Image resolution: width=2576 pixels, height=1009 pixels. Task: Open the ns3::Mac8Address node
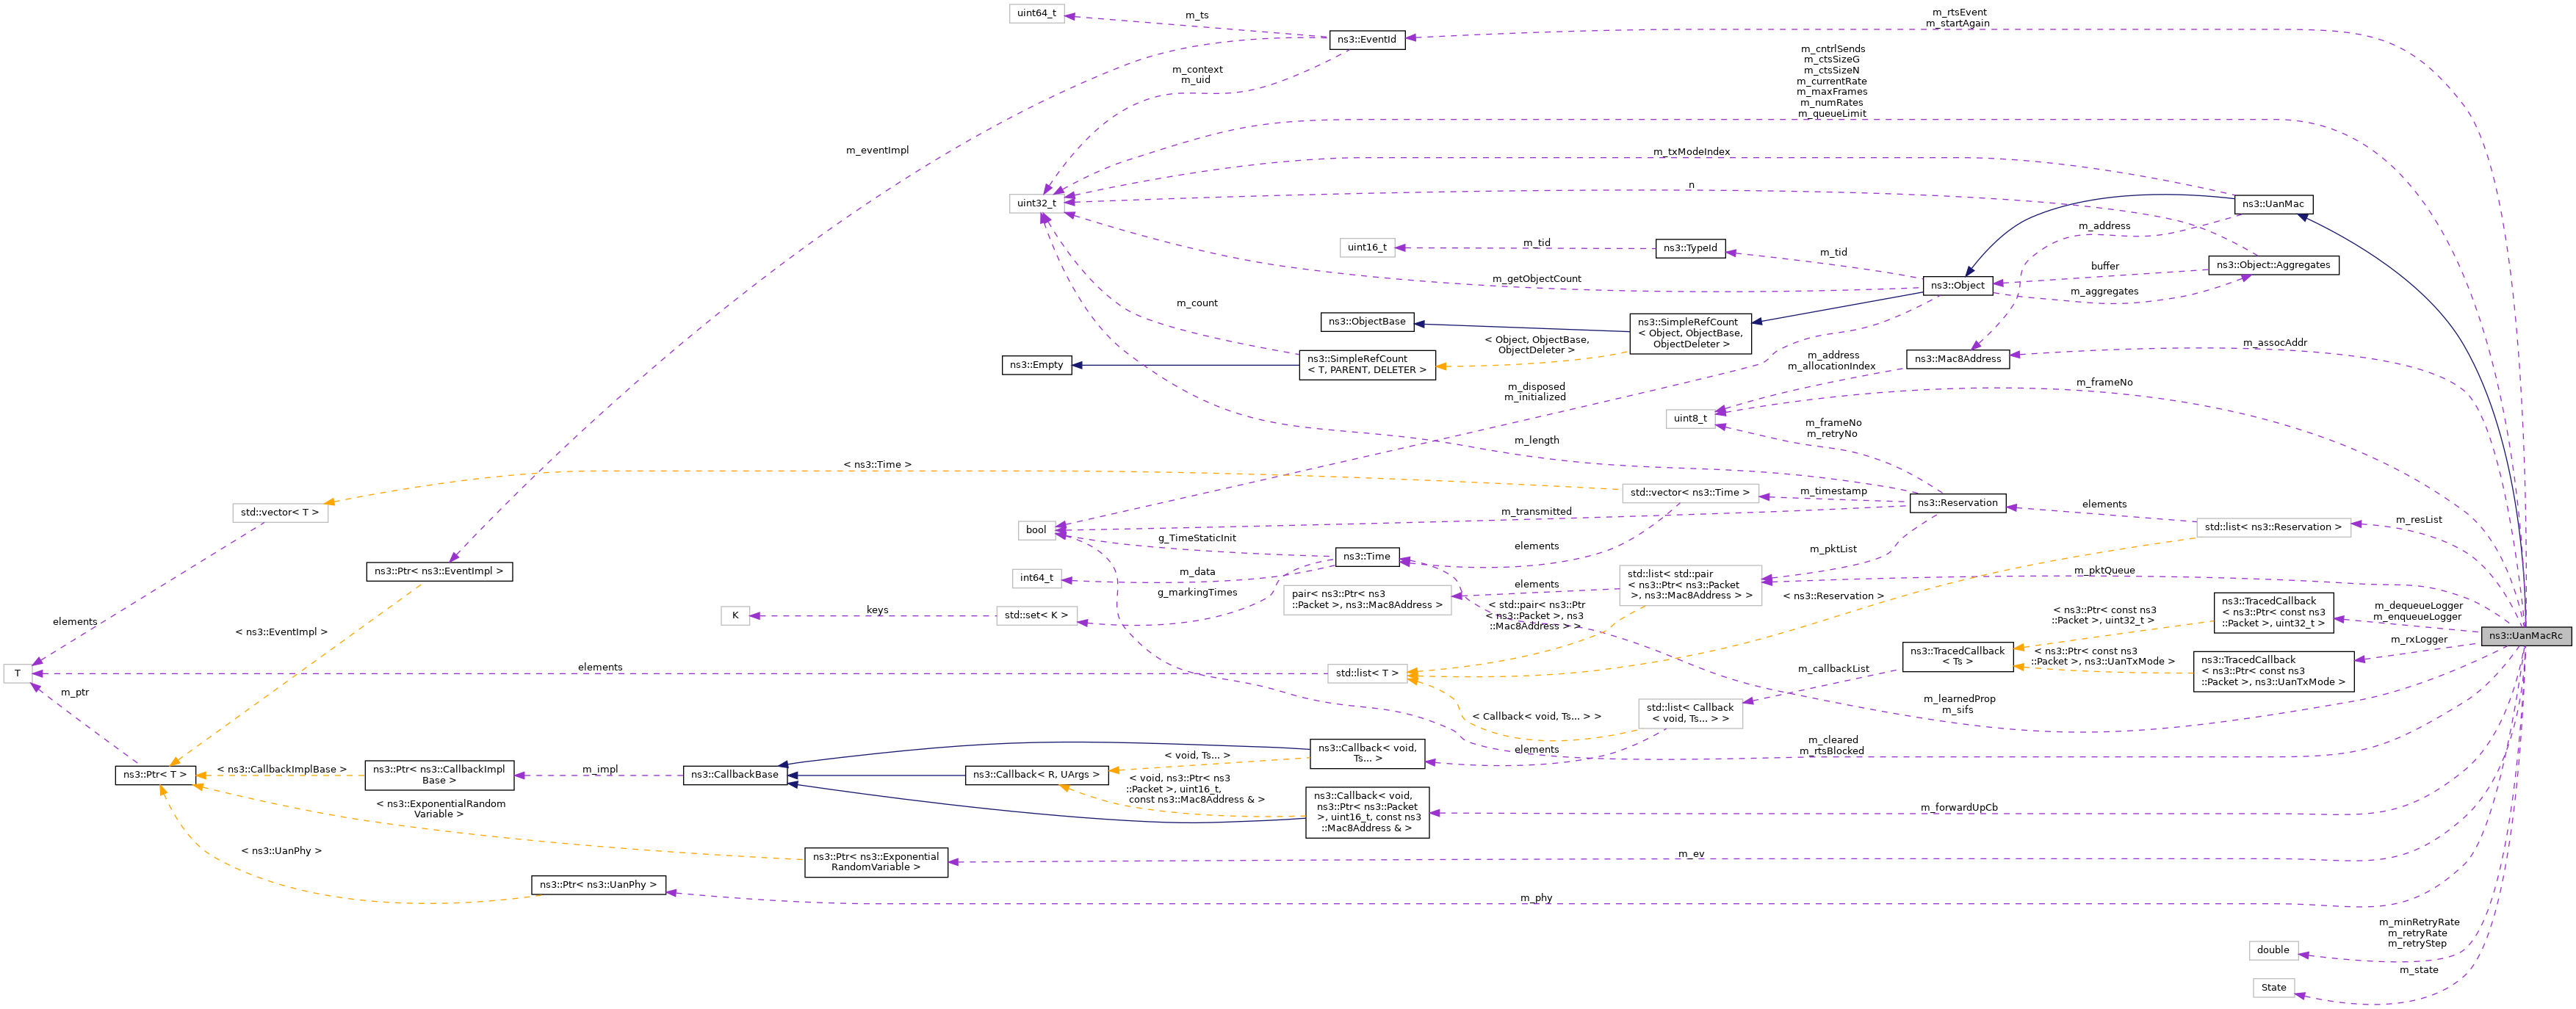tap(1957, 359)
